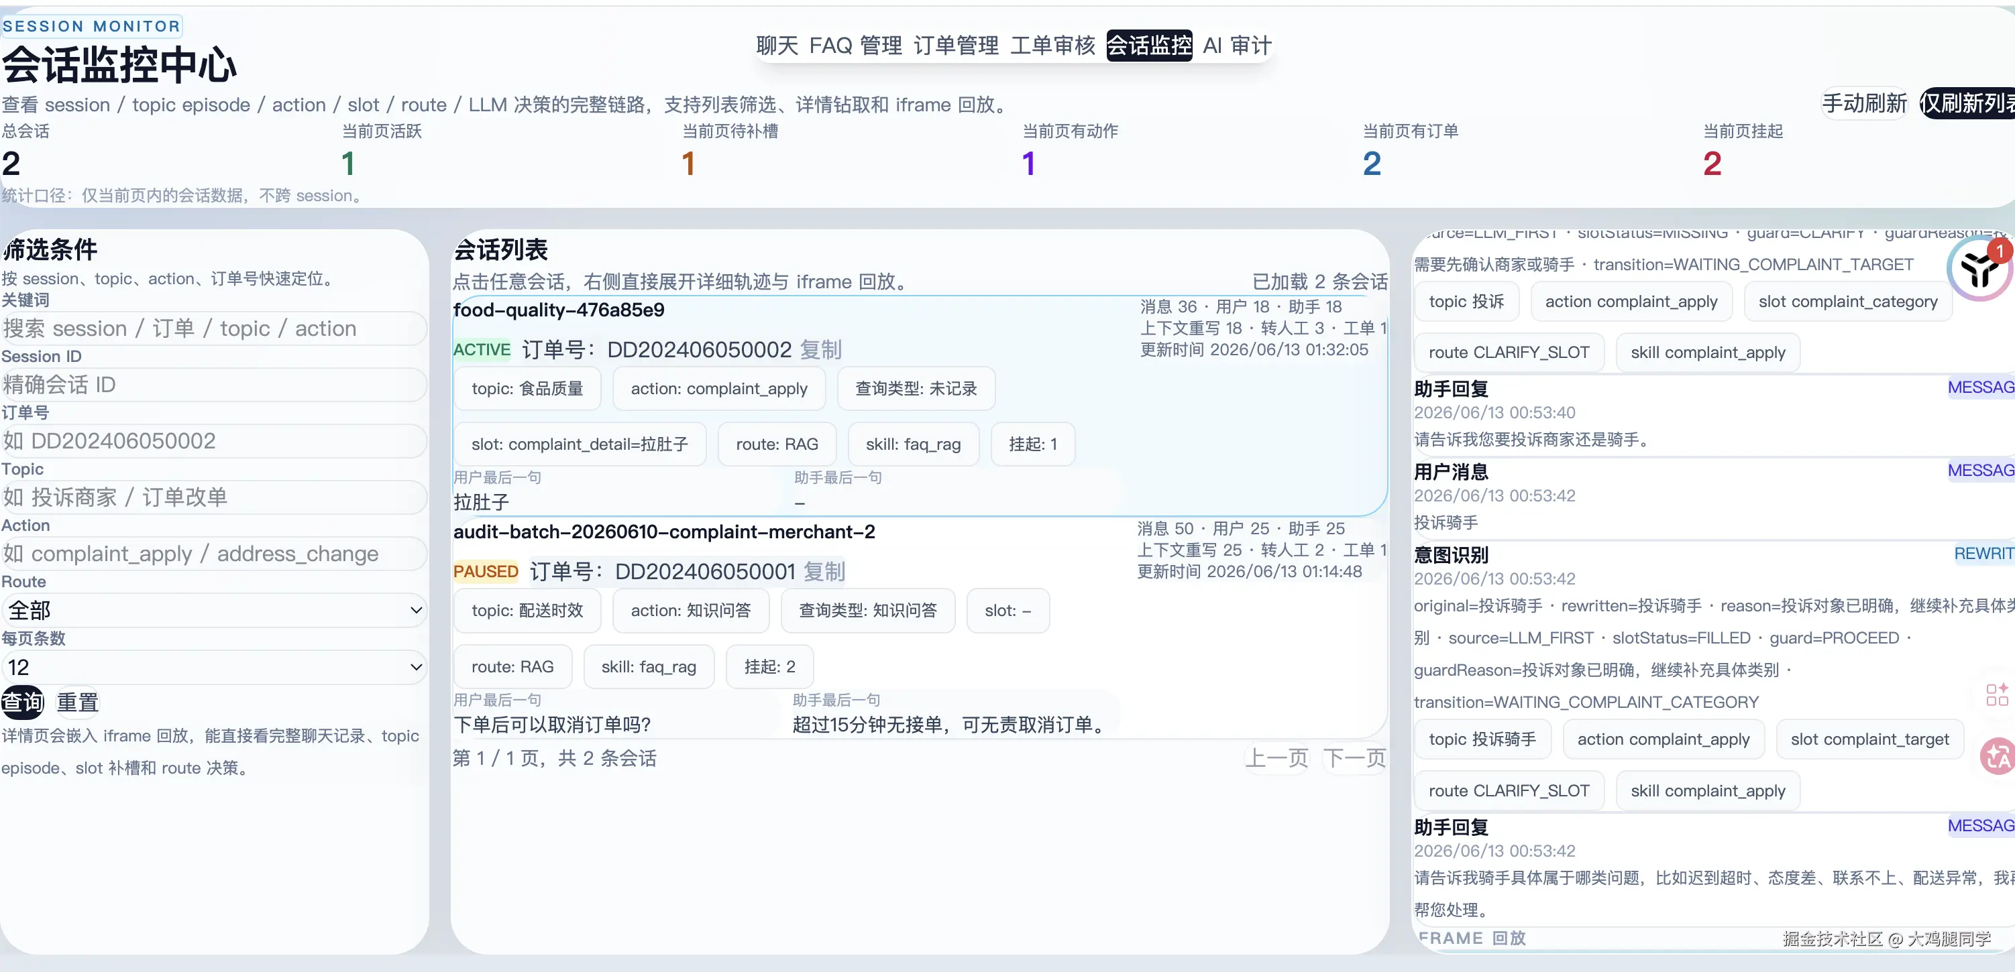Switch to the 聊天 tab
Image resolution: width=2015 pixels, height=972 pixels.
777,46
